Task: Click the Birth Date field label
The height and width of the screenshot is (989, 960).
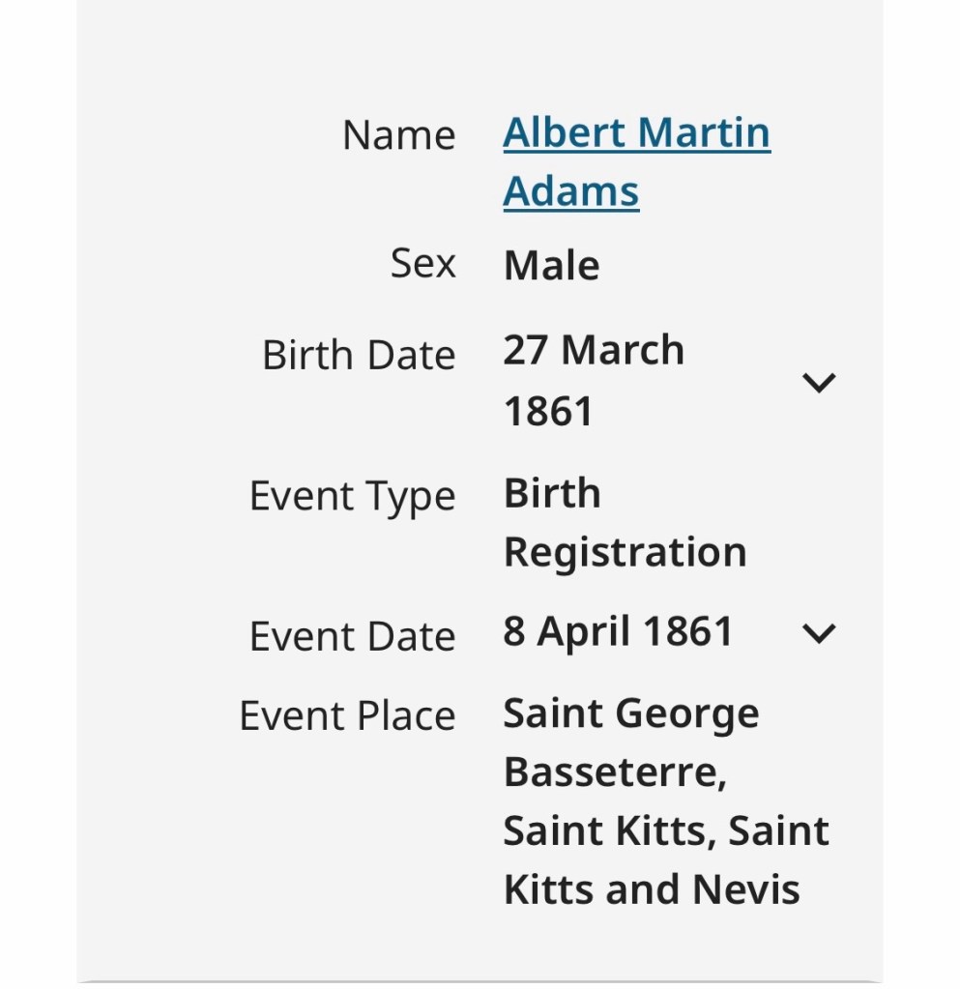Action: (x=358, y=356)
